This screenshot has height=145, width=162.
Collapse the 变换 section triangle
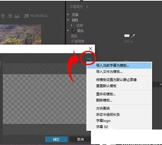click(68, 14)
